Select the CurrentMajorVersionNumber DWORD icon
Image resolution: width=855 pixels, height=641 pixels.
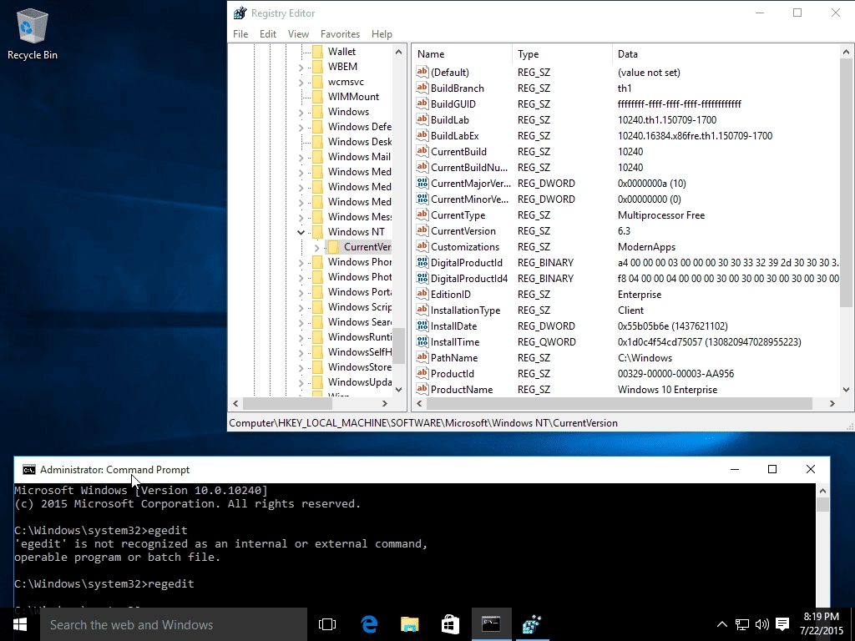[x=422, y=183]
